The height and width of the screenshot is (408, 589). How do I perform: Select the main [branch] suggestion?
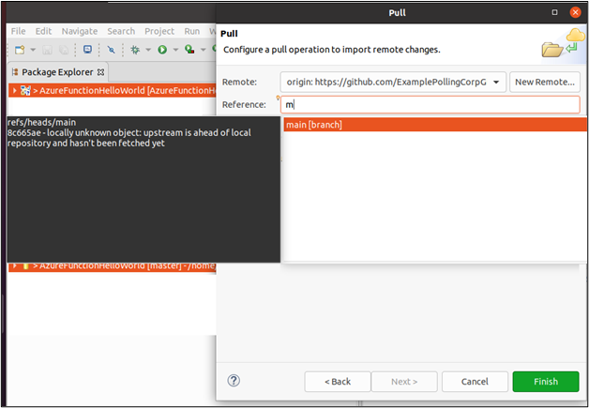(435, 125)
